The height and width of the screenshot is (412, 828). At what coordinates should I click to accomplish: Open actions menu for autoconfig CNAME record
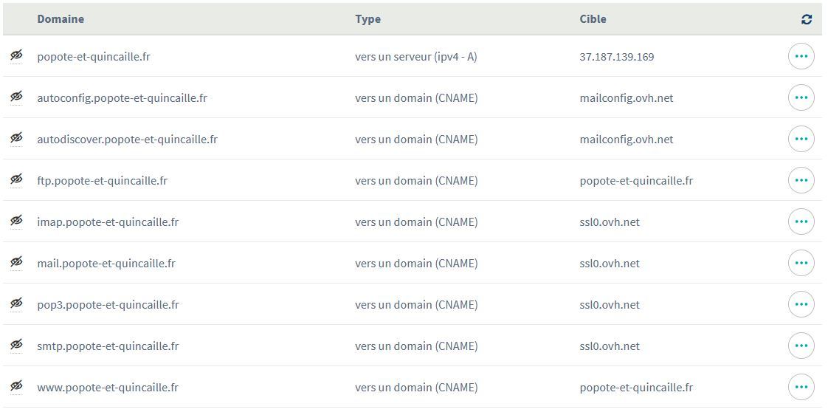click(801, 97)
